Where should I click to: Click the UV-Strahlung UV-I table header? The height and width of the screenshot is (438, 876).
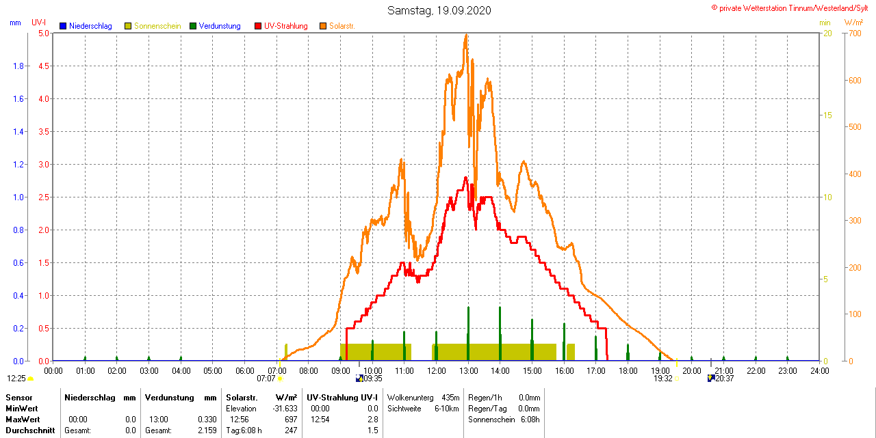(x=342, y=398)
